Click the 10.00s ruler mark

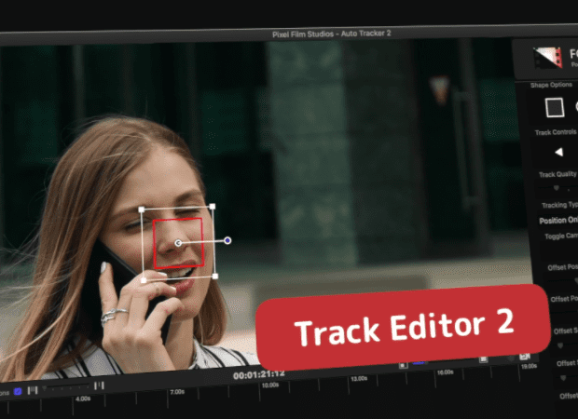pos(270,385)
